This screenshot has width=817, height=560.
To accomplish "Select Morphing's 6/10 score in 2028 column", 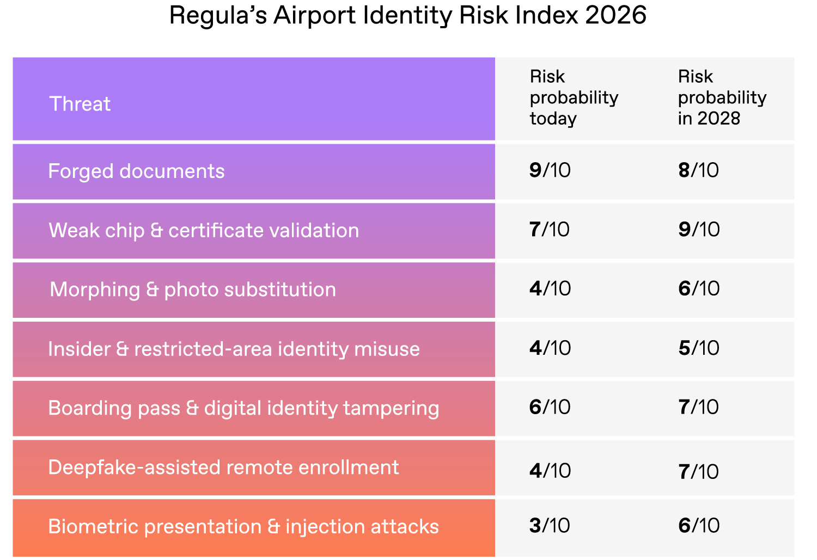I will (x=699, y=288).
